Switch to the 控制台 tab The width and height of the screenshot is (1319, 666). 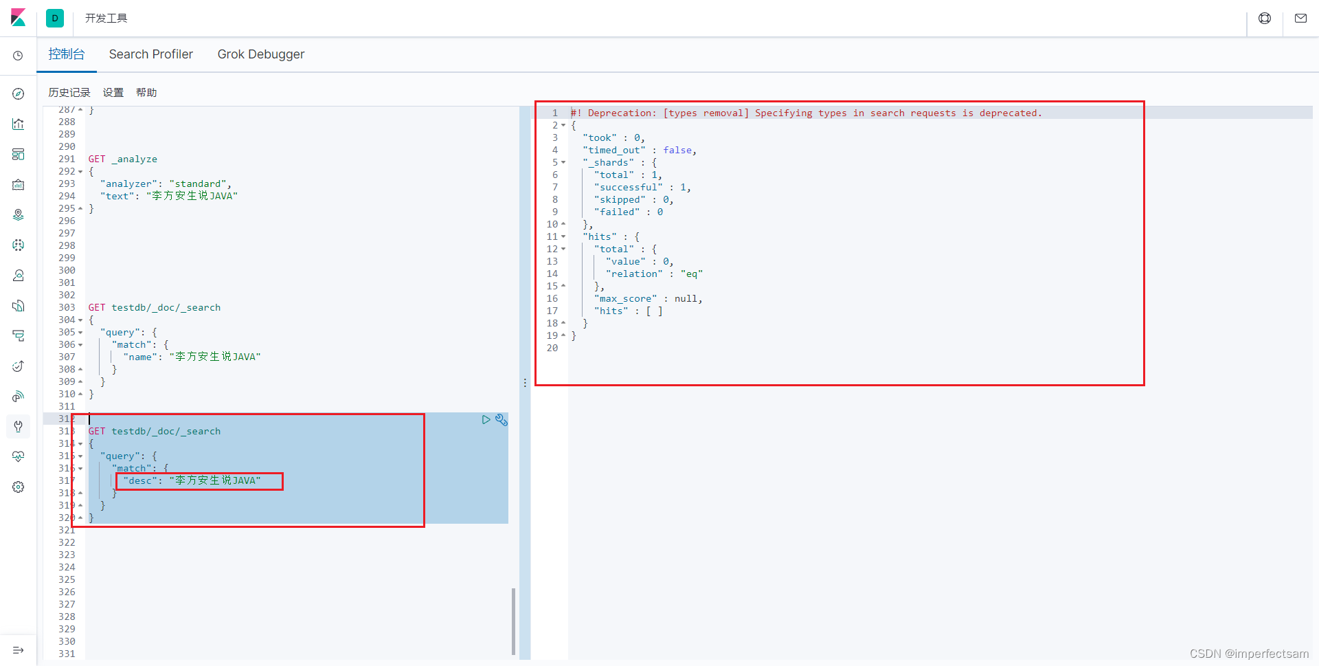(67, 54)
